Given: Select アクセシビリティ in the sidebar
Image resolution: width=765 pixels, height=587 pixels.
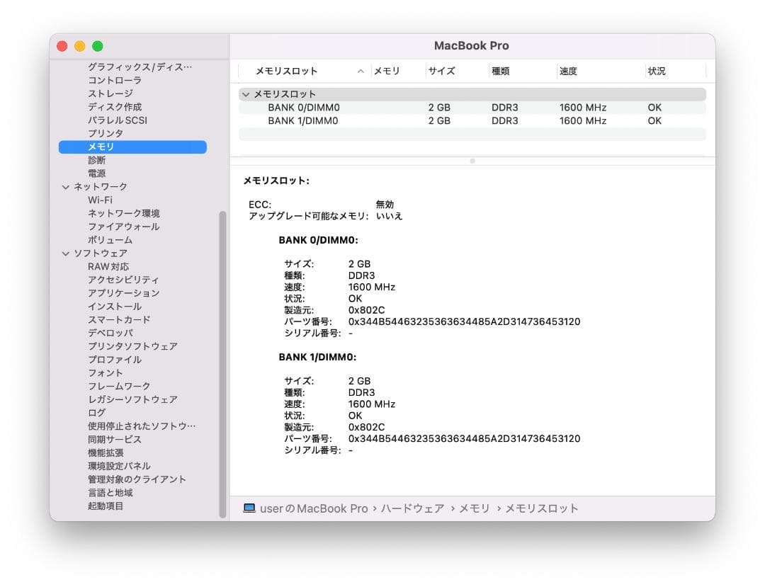Looking at the screenshot, I should pos(123,280).
